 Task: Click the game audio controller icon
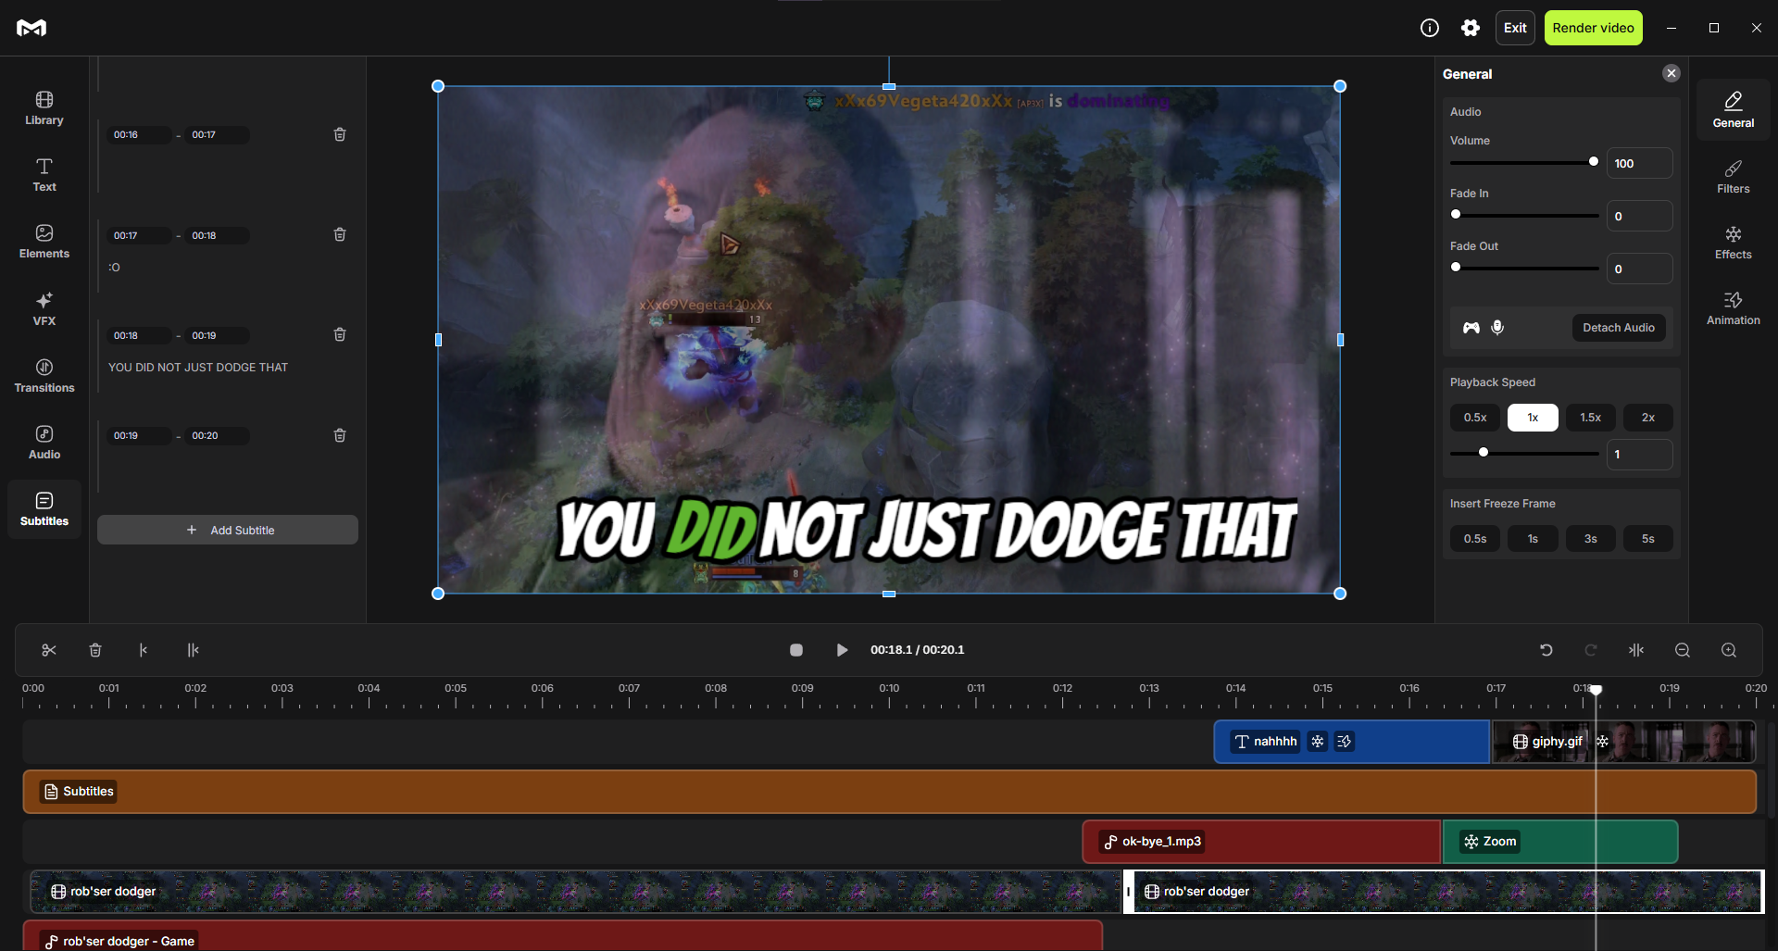click(1471, 328)
